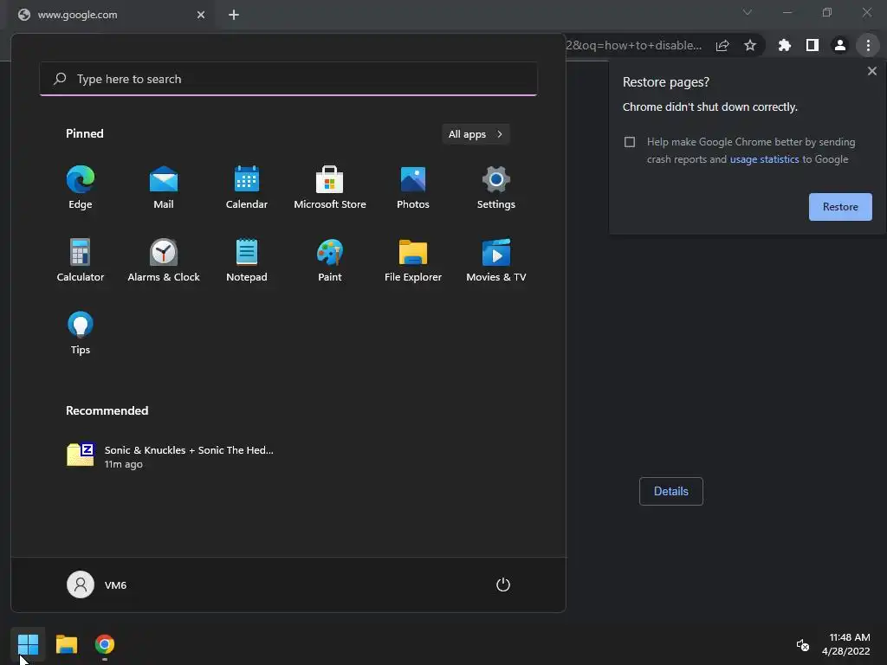The image size is (887, 665).
Task: Click the muted volume tray icon
Action: pyautogui.click(x=802, y=644)
